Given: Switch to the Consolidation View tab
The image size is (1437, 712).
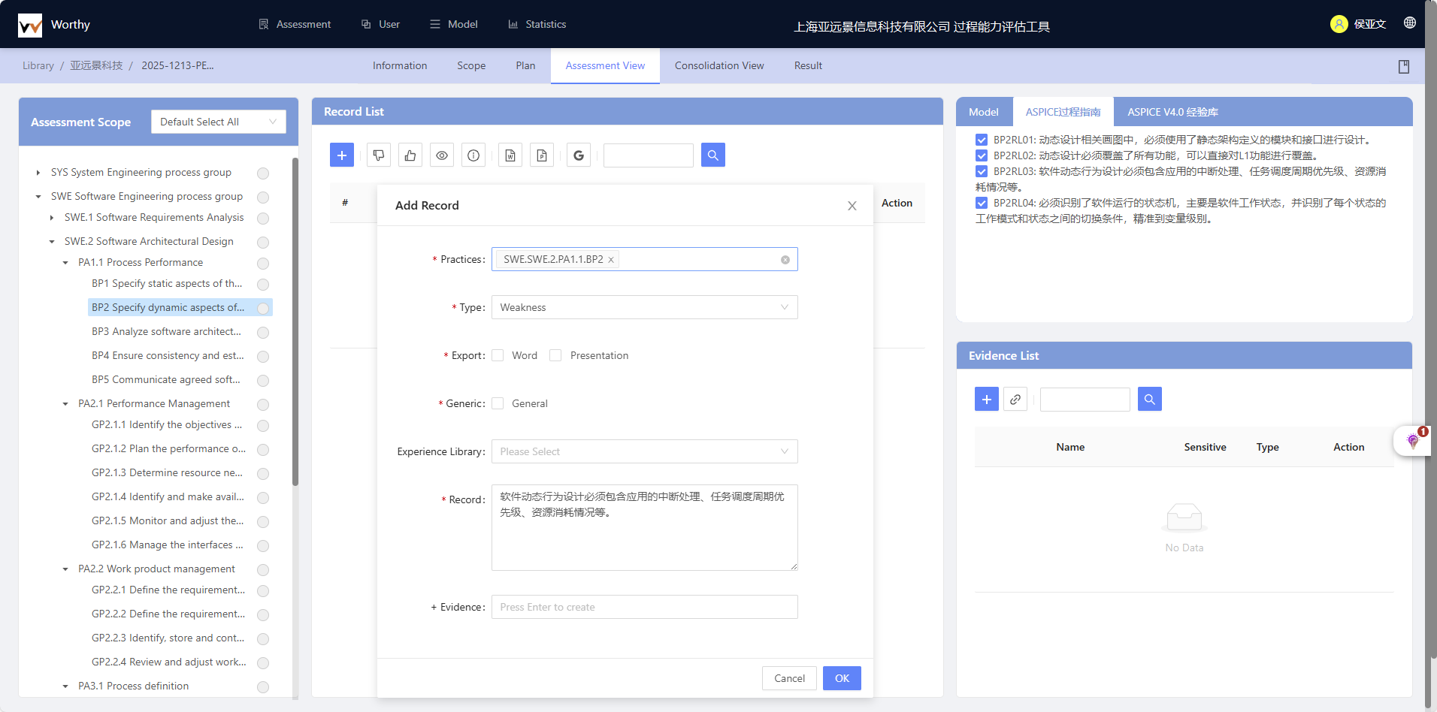Looking at the screenshot, I should 719,66.
